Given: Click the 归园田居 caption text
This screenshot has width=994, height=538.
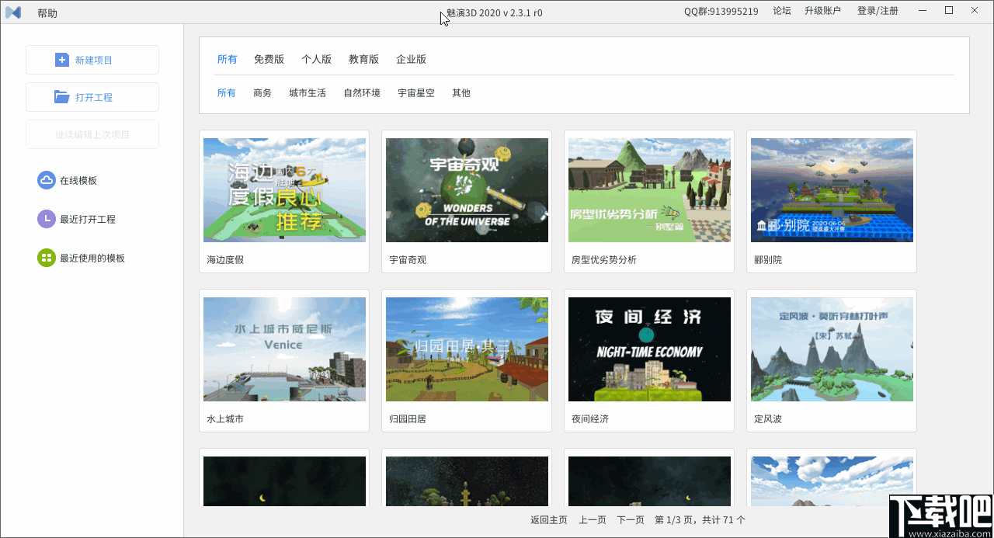Looking at the screenshot, I should click(408, 419).
